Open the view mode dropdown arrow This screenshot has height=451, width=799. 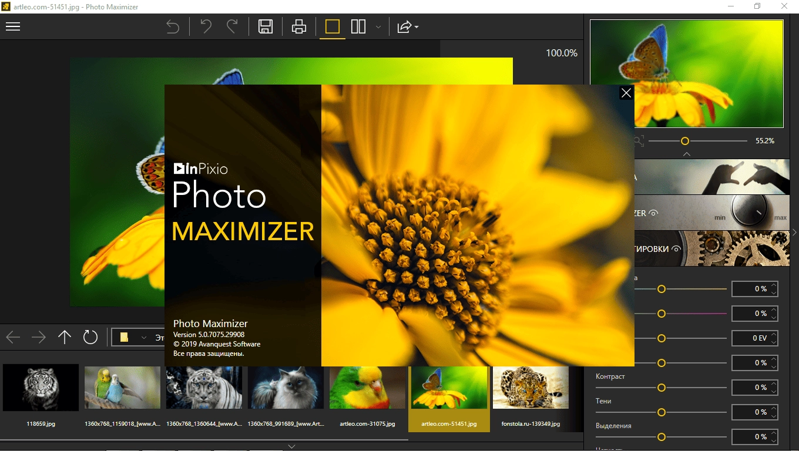(x=378, y=27)
